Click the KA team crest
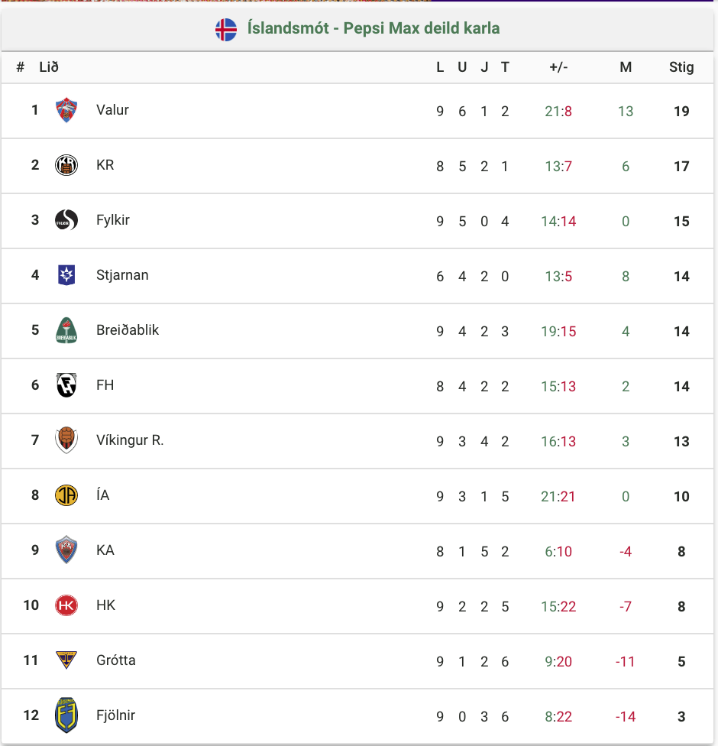718x746 pixels. (66, 550)
